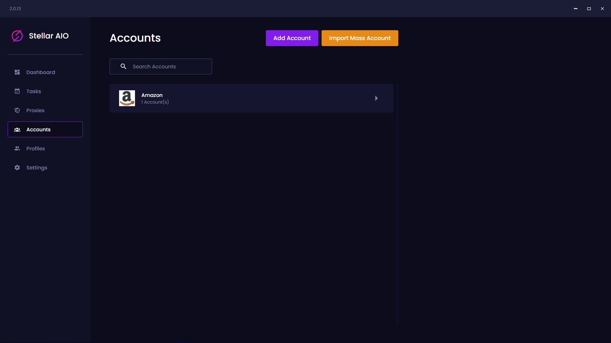Click the Accounts group icon in sidebar
Screen dimensions: 611x343
[x=17, y=129]
